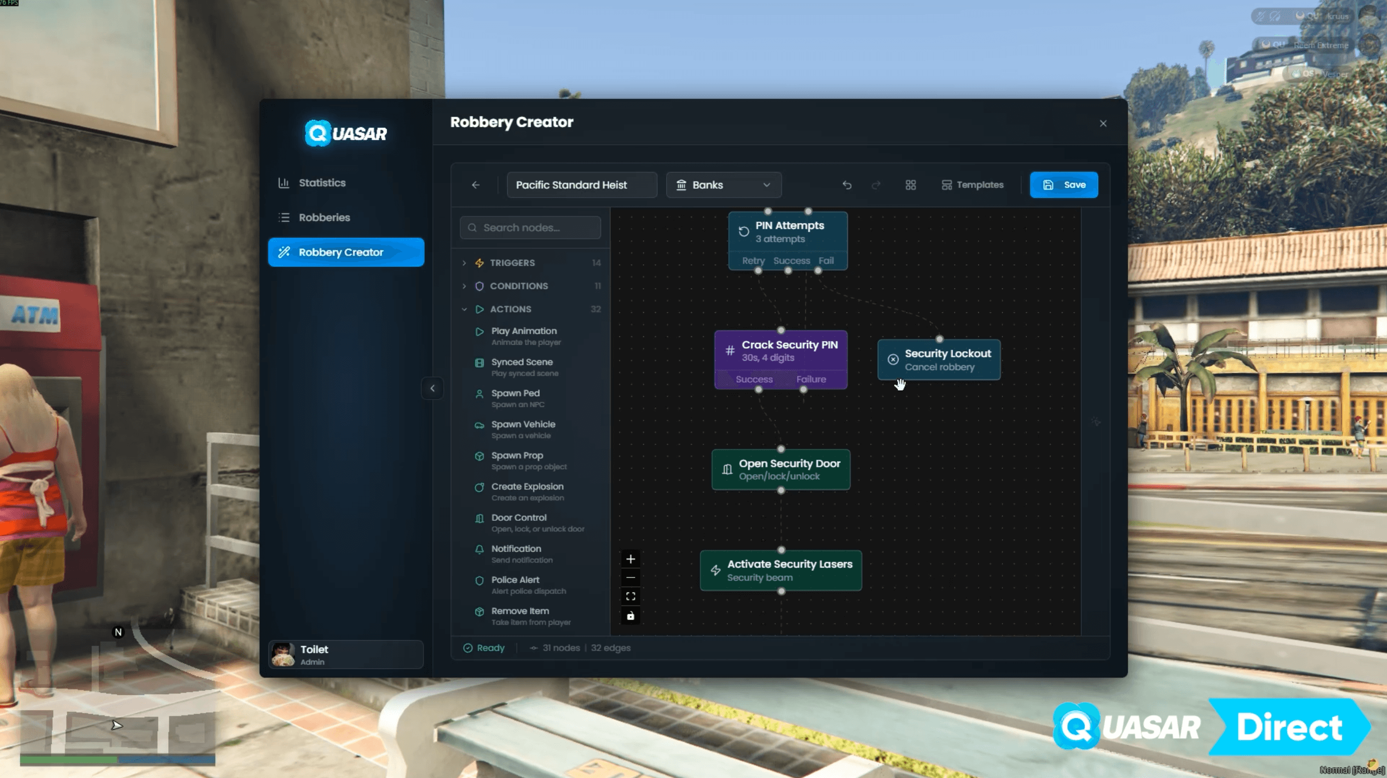Image resolution: width=1387 pixels, height=778 pixels.
Task: Collapse the node library panel arrow
Action: point(432,388)
